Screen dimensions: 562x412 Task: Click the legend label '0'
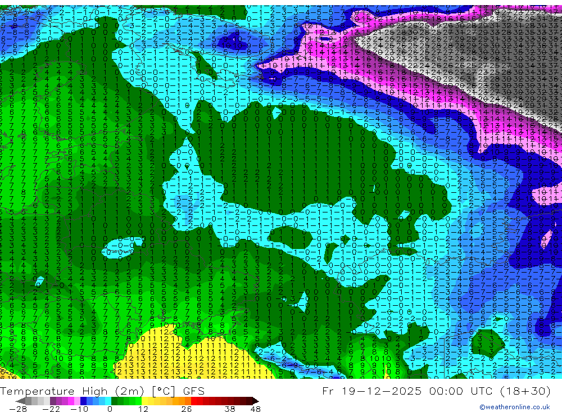pos(110,409)
